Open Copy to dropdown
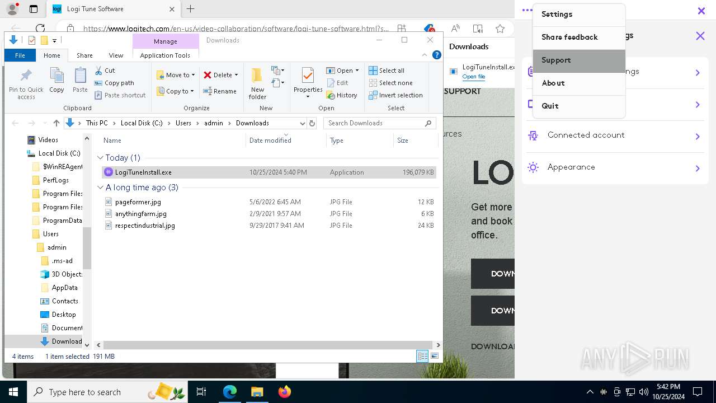 point(175,91)
